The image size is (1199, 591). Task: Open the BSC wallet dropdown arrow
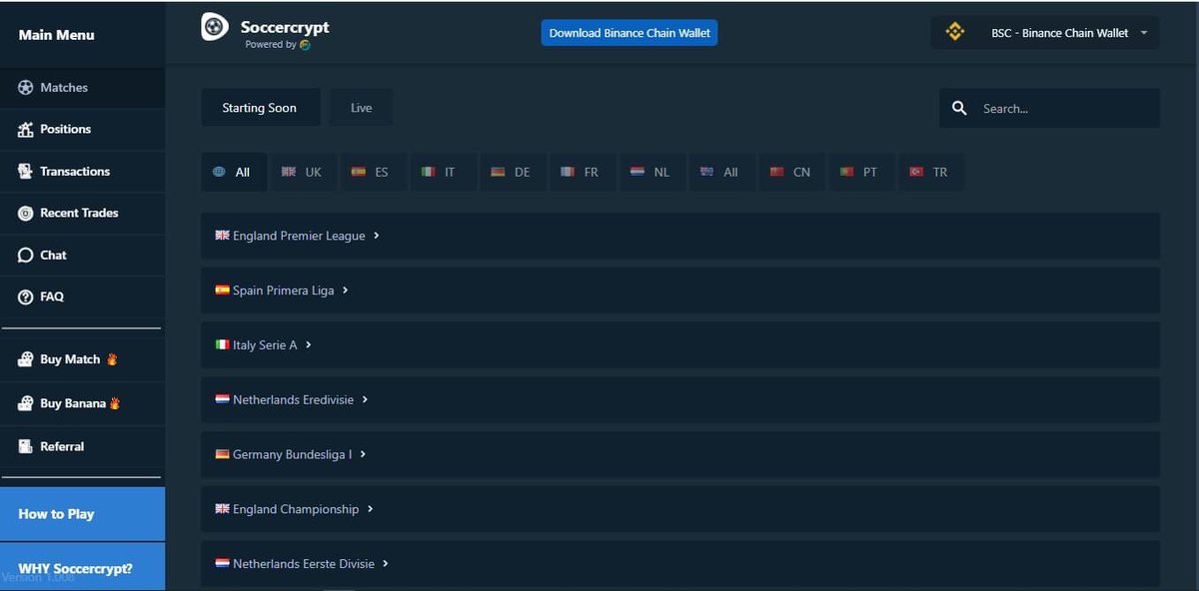click(x=1143, y=33)
